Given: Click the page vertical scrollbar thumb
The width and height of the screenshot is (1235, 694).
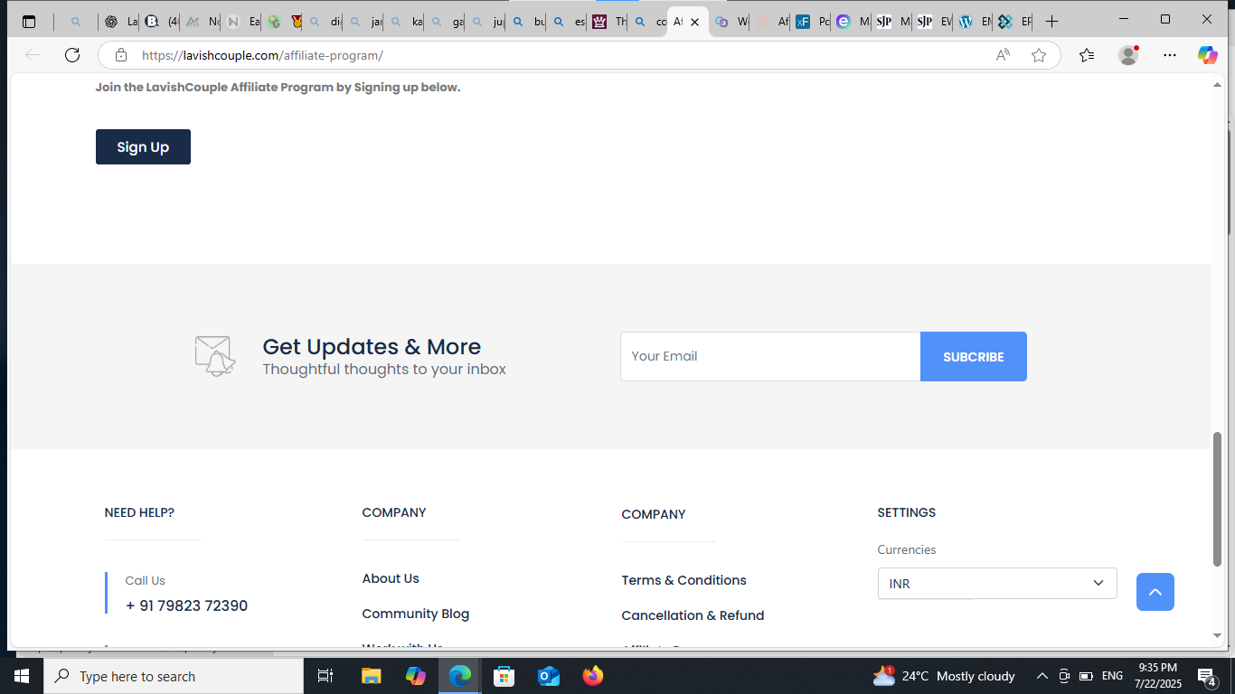Looking at the screenshot, I should (x=1217, y=499).
